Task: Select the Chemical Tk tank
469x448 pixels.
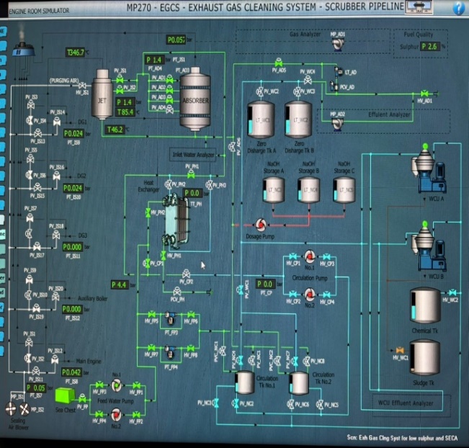Action: [424, 305]
